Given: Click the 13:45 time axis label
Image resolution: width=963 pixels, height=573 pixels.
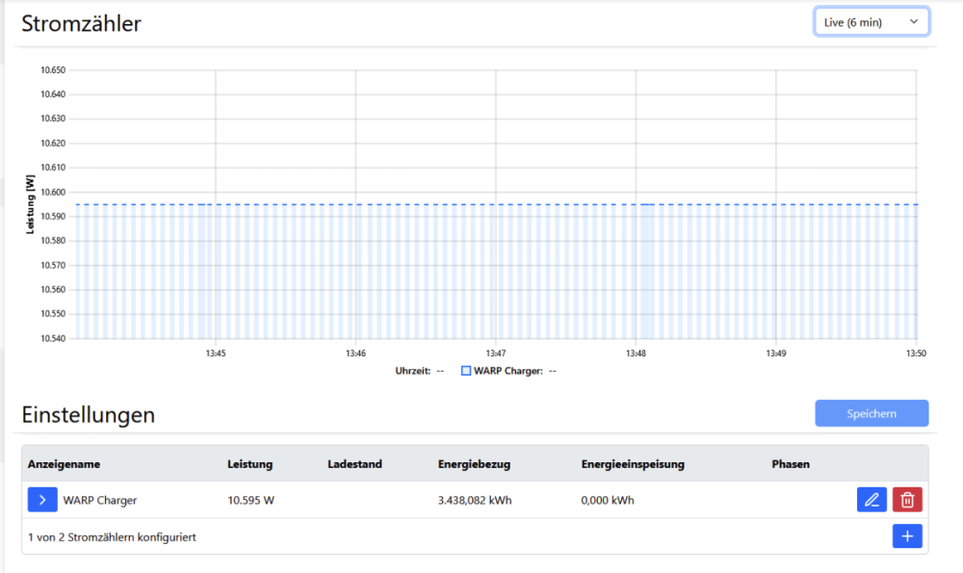Looking at the screenshot, I should click(x=216, y=353).
